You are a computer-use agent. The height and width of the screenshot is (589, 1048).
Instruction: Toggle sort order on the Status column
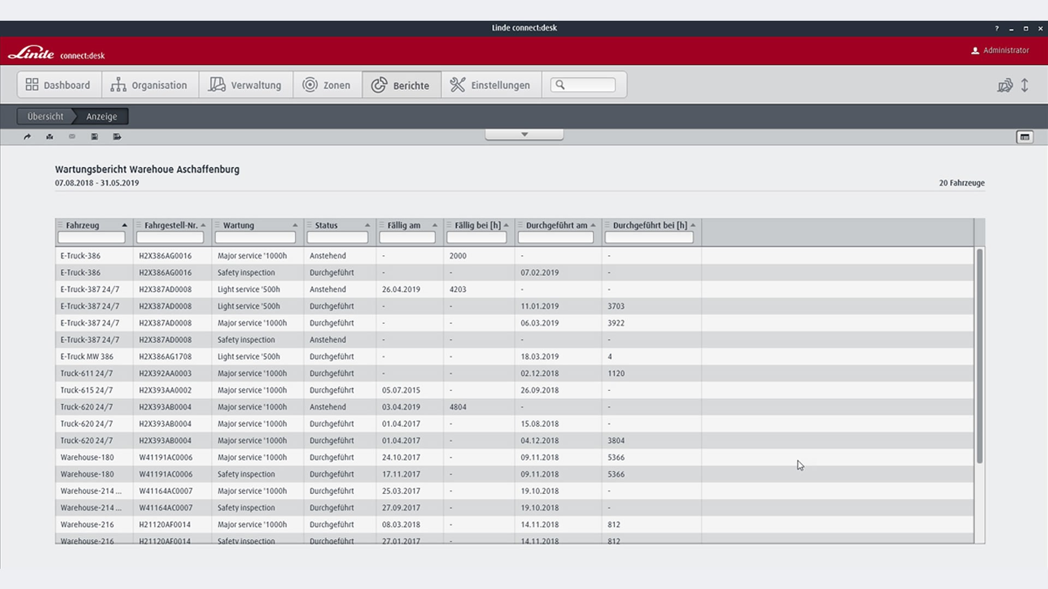367,225
